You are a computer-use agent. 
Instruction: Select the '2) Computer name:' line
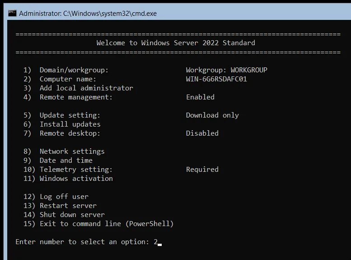(x=60, y=79)
